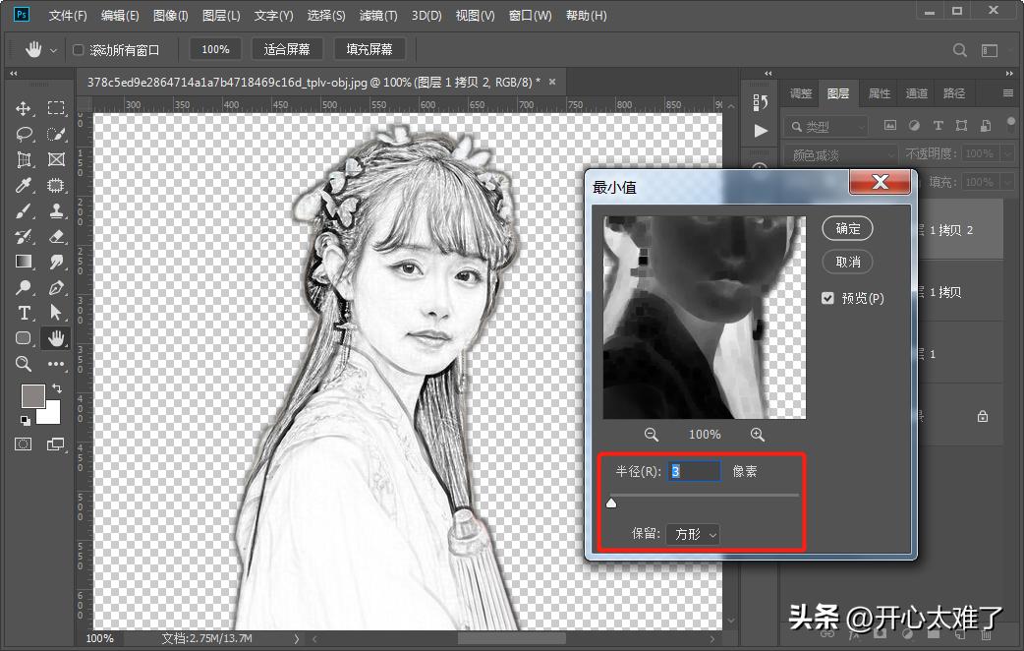This screenshot has width=1024, height=651.
Task: Select the Brush tool
Action: 24,210
